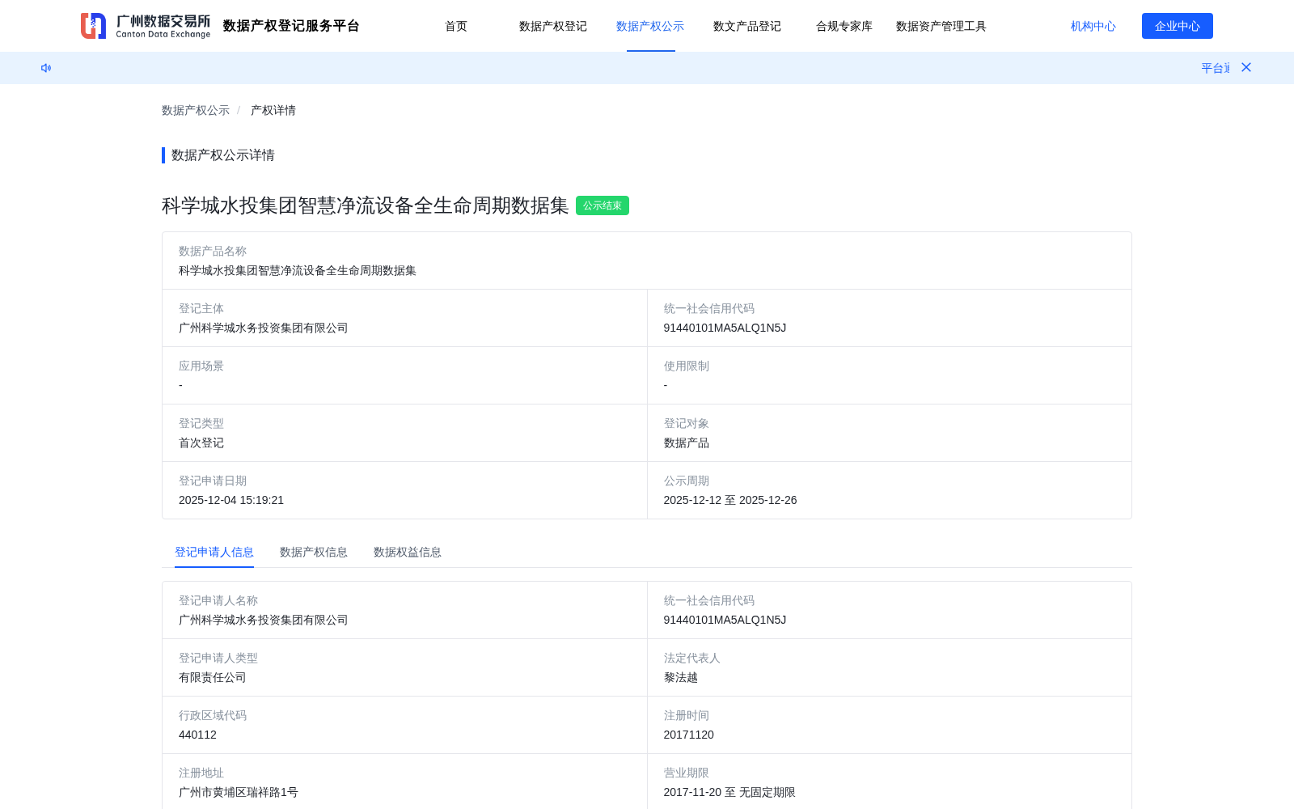
Task: Click the 应用场景 label
Action: (201, 366)
